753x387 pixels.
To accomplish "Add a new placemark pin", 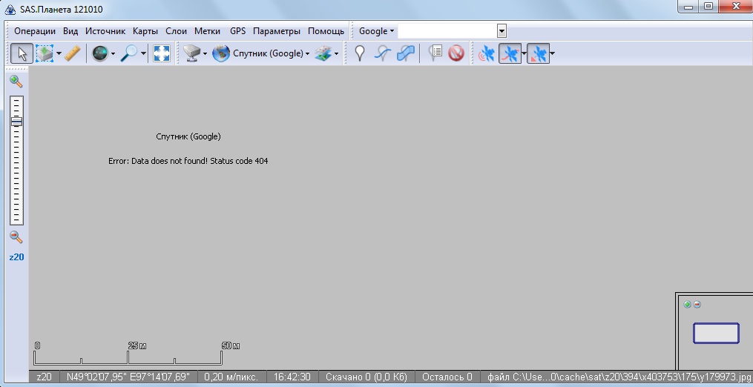I will (359, 53).
